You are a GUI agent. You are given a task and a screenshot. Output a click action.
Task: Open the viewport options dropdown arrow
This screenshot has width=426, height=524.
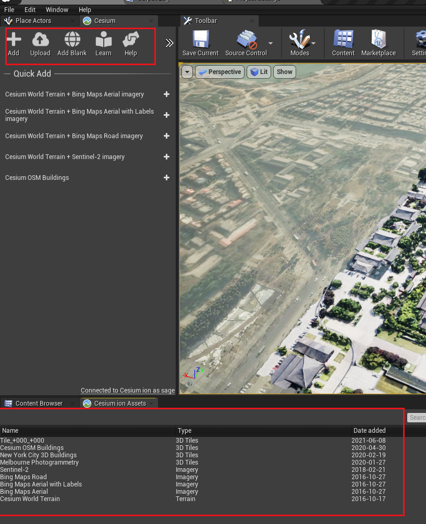187,72
